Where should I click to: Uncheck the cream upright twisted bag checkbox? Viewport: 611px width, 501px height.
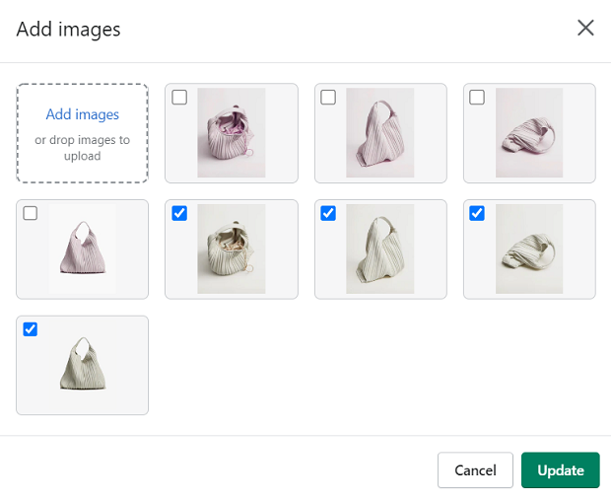click(328, 213)
